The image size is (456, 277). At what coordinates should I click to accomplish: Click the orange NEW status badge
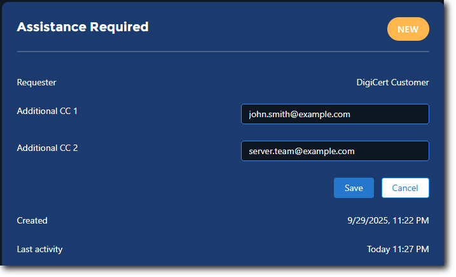click(x=408, y=29)
